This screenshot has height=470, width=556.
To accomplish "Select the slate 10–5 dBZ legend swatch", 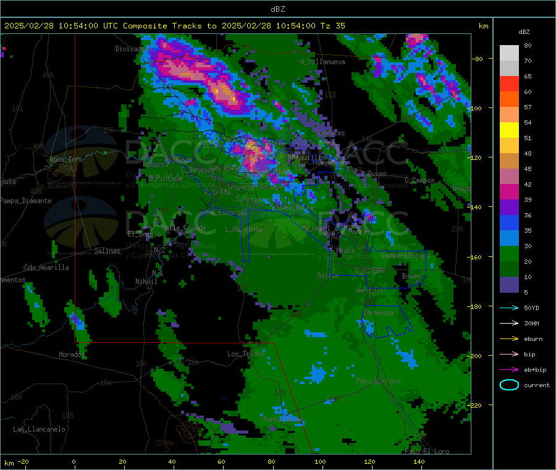I will click(x=509, y=285).
